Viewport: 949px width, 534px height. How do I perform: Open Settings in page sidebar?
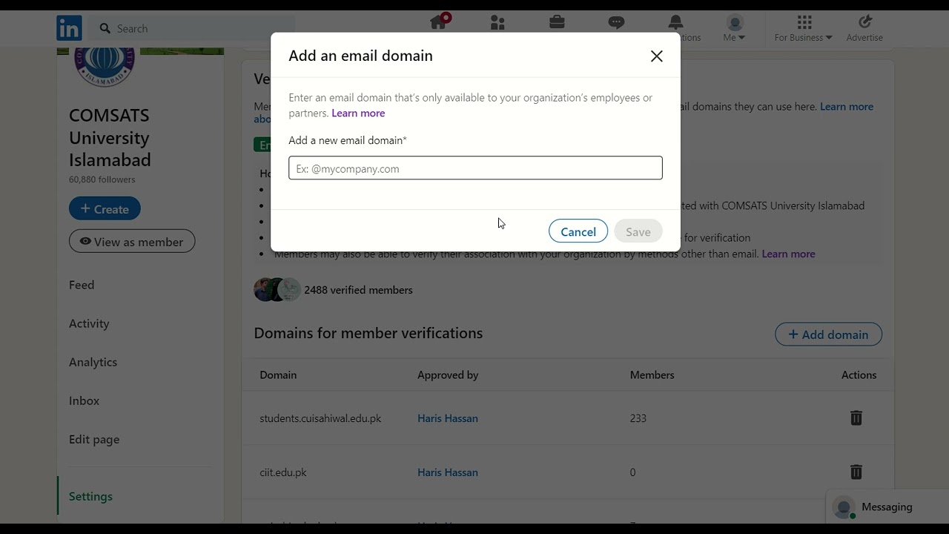pos(90,496)
